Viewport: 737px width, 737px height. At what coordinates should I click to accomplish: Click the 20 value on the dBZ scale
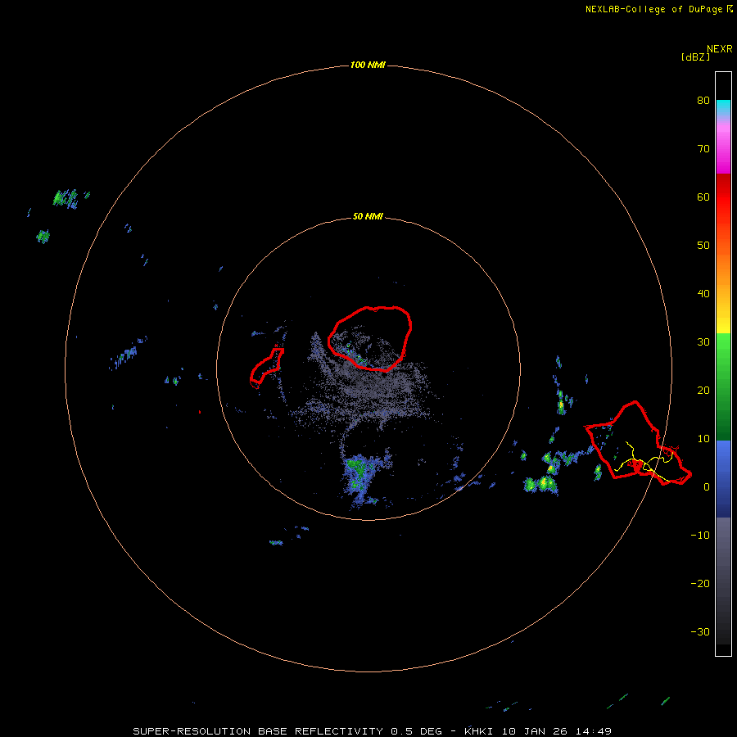pos(703,391)
